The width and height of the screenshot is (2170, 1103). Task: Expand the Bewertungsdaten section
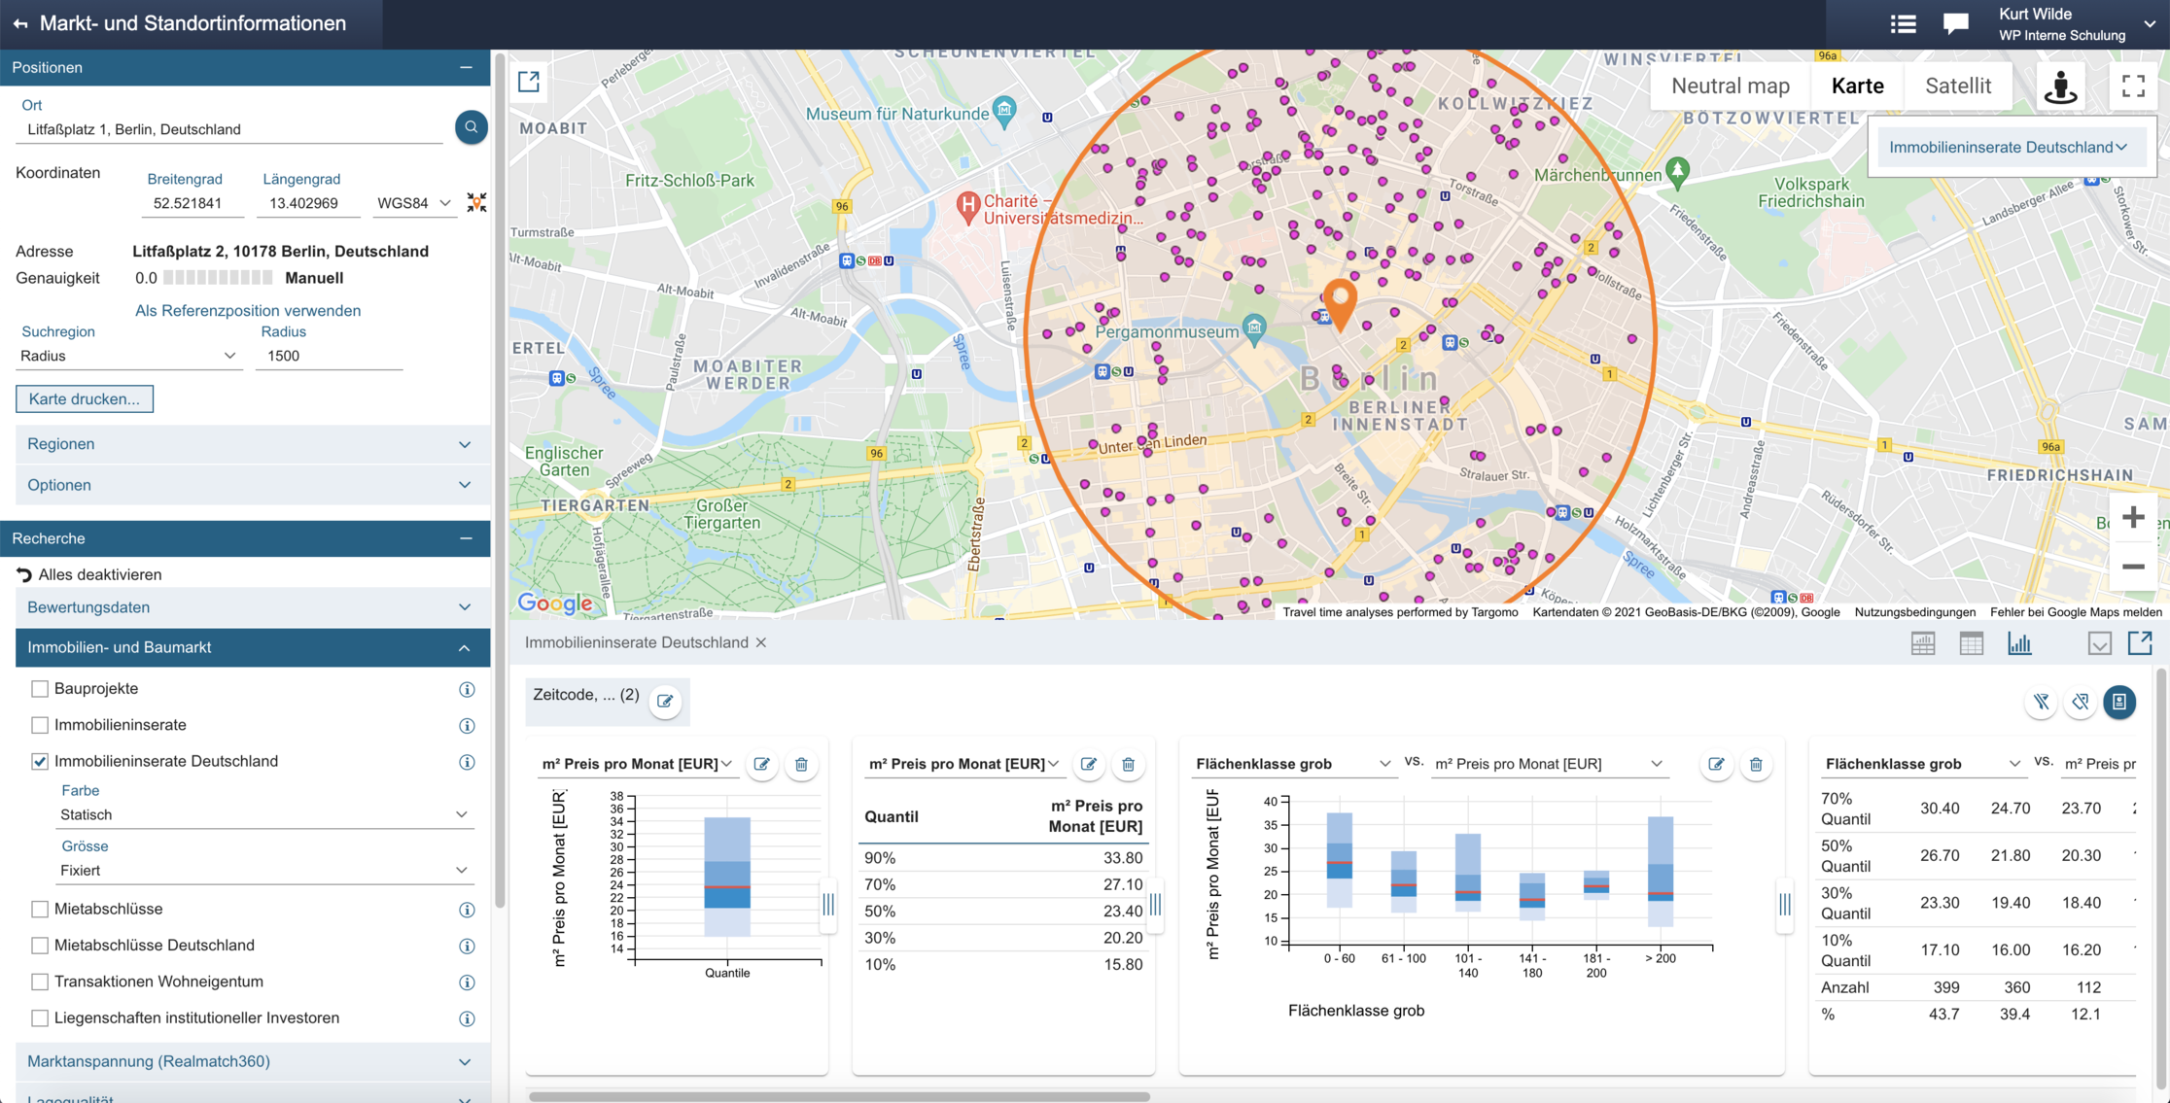pyautogui.click(x=253, y=607)
